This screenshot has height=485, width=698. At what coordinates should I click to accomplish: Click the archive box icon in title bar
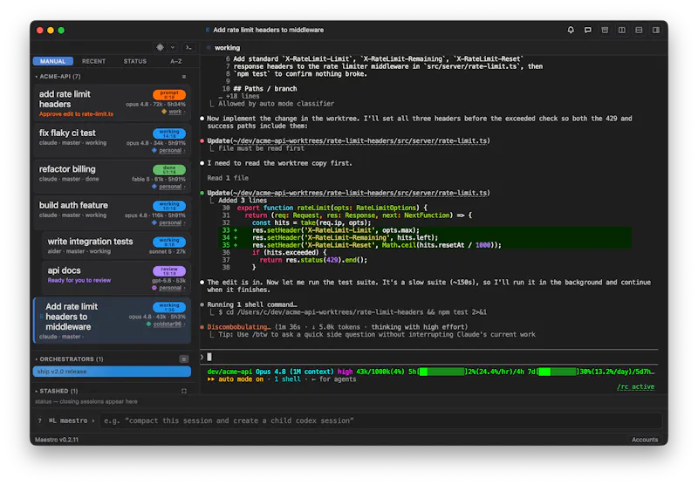point(605,30)
